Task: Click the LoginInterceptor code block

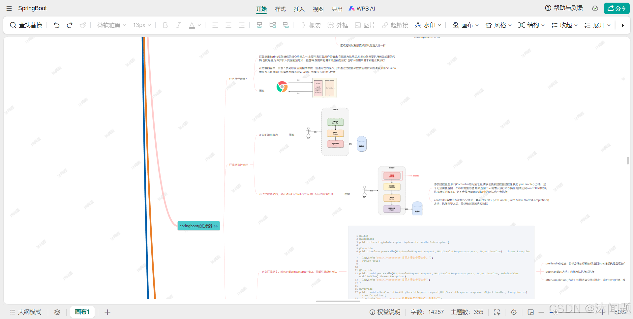Action: click(441, 263)
